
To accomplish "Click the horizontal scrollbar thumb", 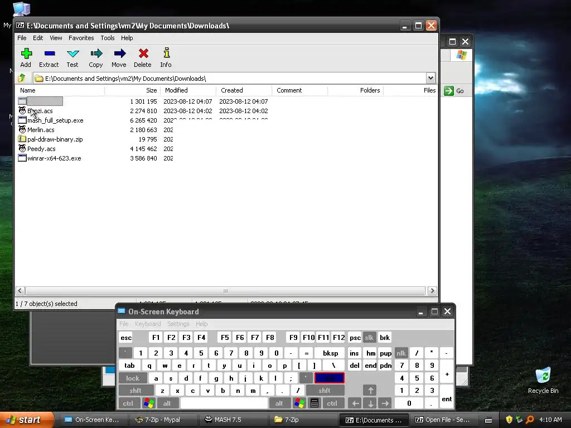I will pyautogui.click(x=225, y=291).
